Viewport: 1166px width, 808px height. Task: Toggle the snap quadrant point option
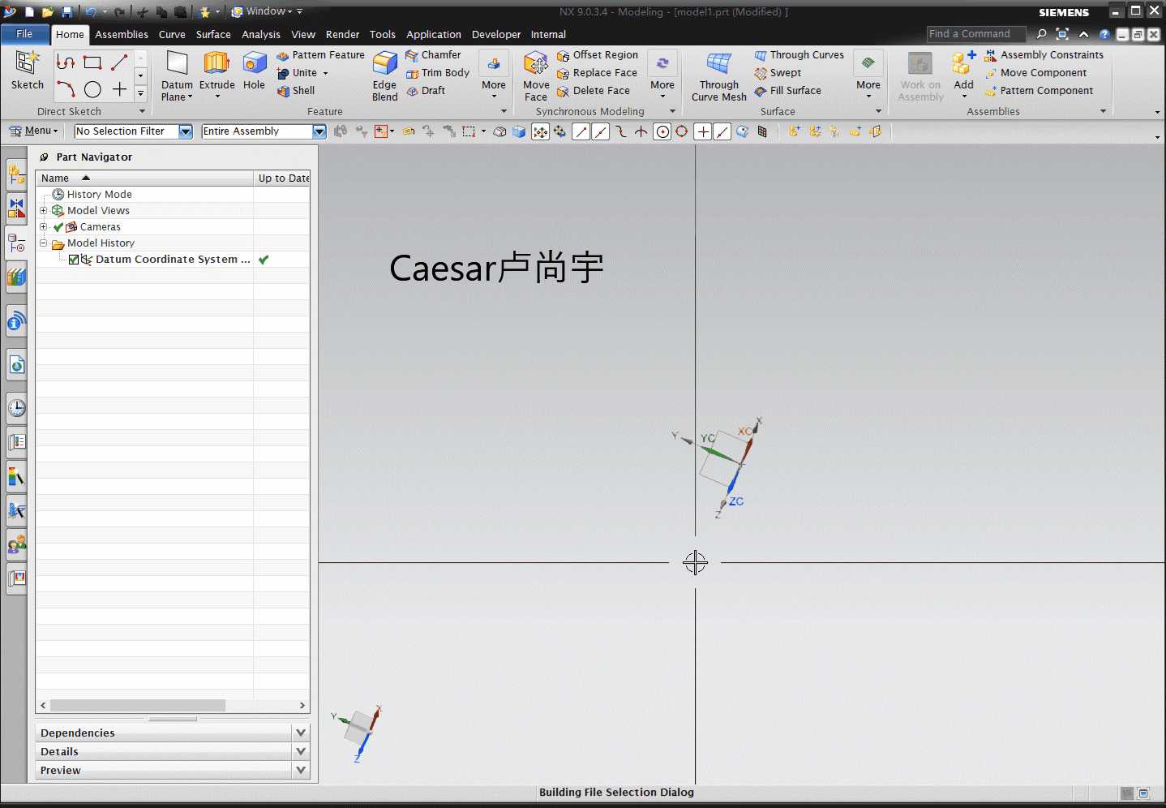682,131
